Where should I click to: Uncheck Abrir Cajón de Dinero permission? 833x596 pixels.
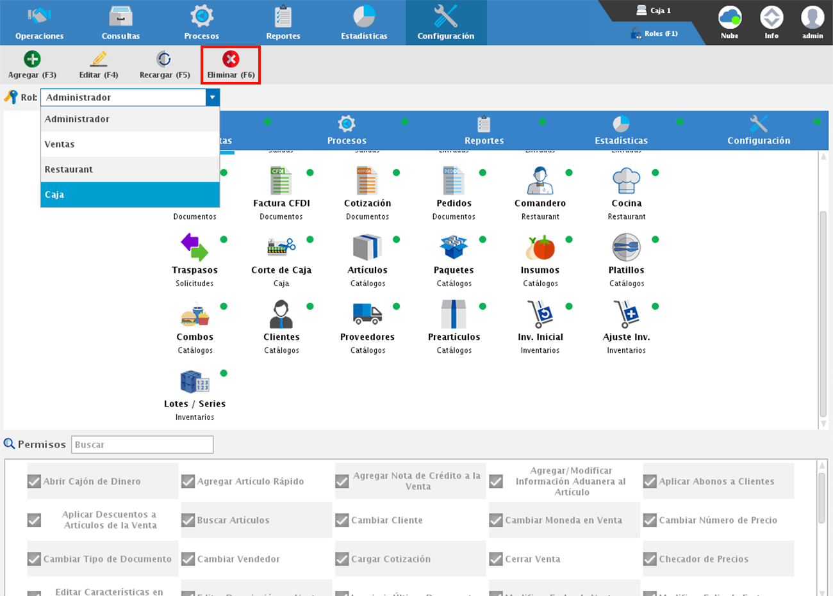coord(35,481)
